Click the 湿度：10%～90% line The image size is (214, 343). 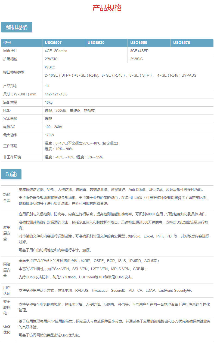pos(59,149)
